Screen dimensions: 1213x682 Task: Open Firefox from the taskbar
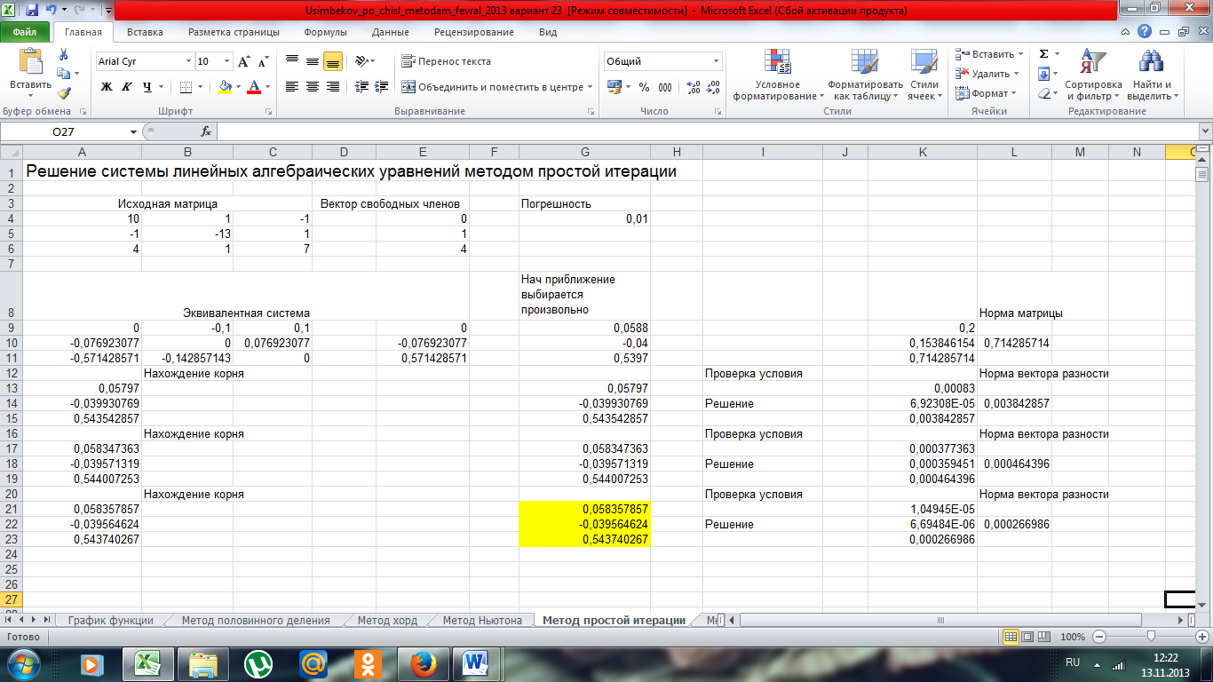coord(424,663)
